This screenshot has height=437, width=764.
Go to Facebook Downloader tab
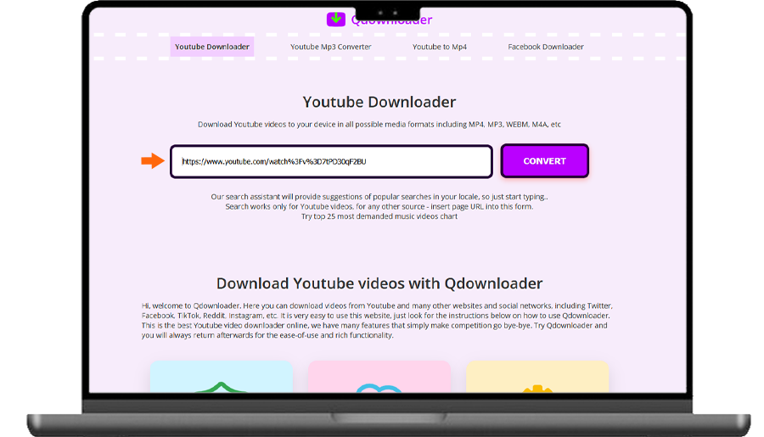click(546, 47)
